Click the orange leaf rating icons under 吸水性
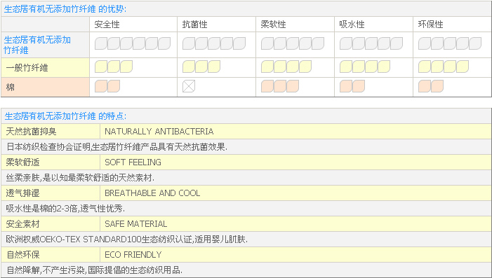 (x=352, y=86)
